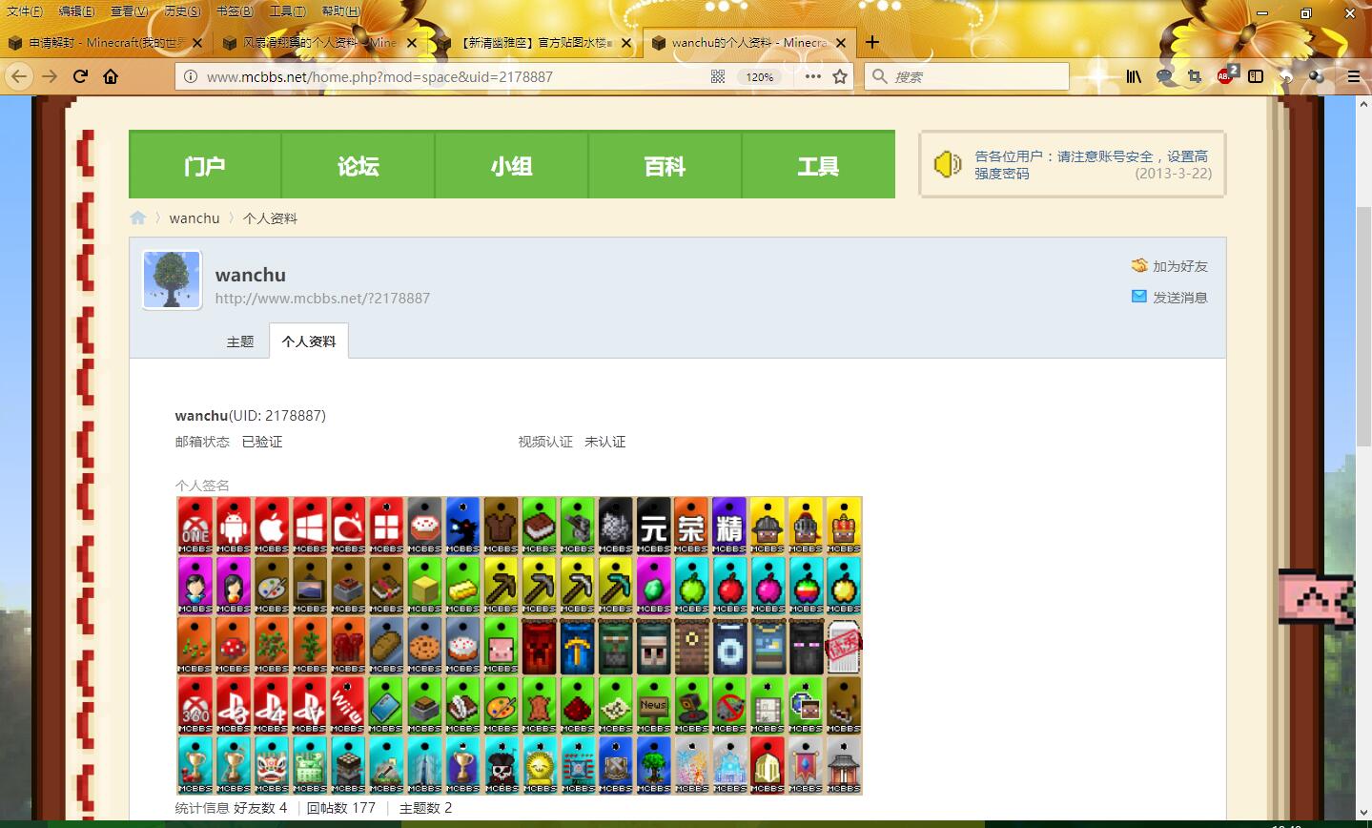The image size is (1372, 828).
Task: Select the 元 character badge
Action: point(653,526)
